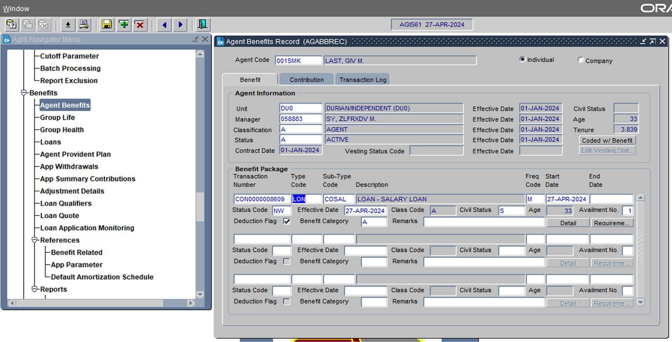This screenshot has height=342, width=672.
Task: Collapse the References tree node
Action: 35,240
